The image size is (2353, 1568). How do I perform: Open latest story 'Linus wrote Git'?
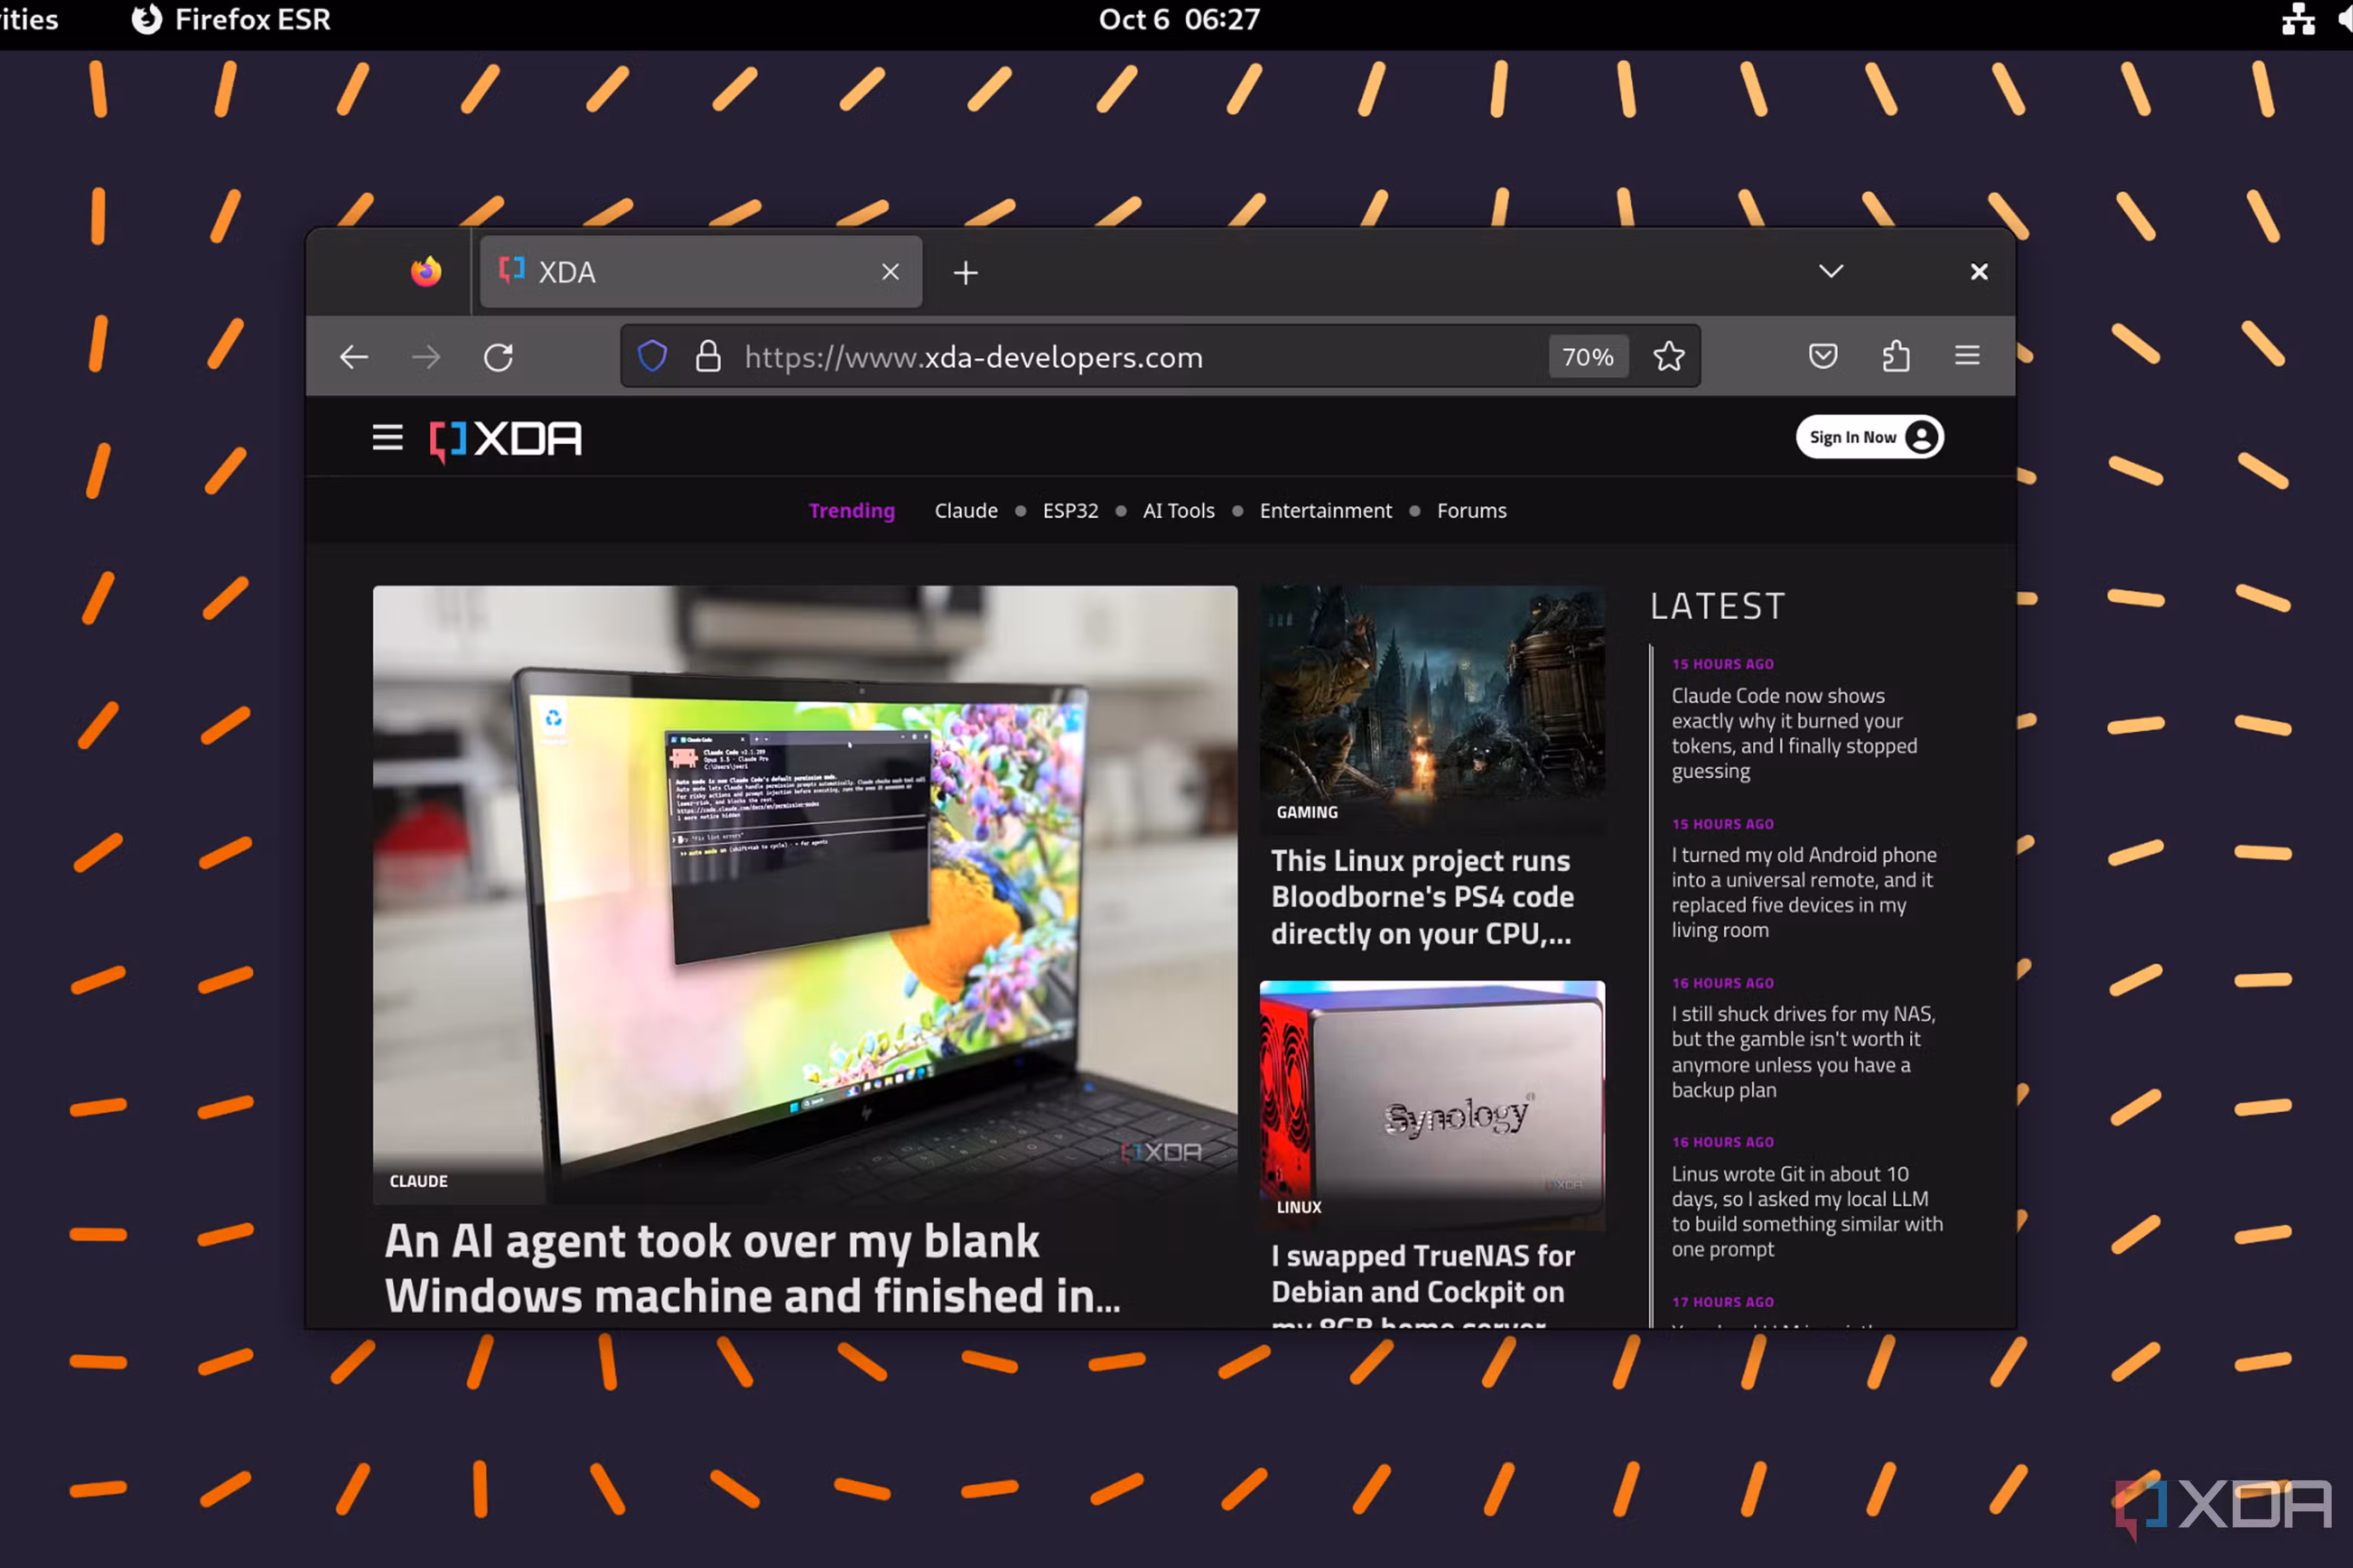click(1807, 1211)
